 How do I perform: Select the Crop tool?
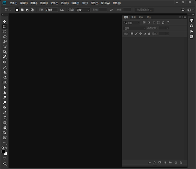5,52
